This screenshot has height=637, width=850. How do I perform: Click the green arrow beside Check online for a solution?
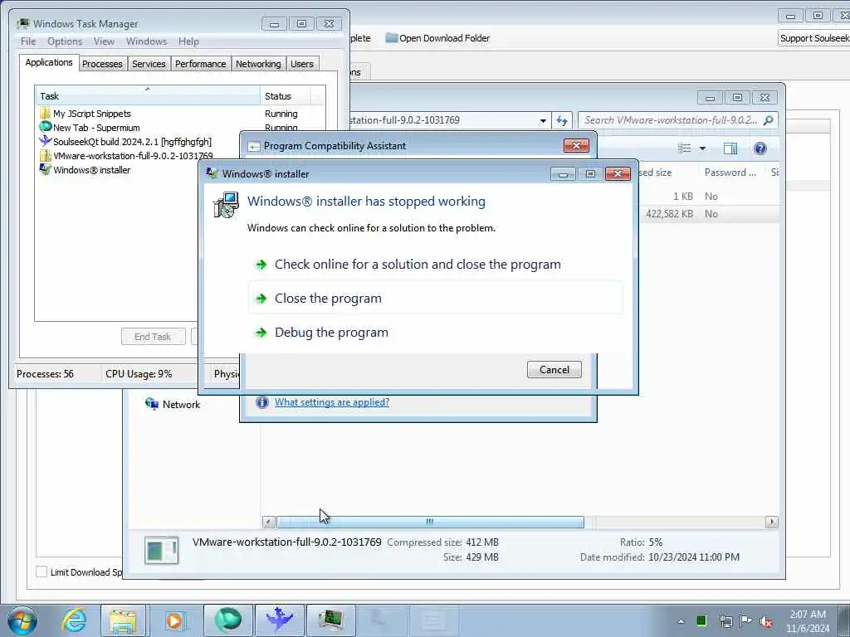[x=261, y=265]
